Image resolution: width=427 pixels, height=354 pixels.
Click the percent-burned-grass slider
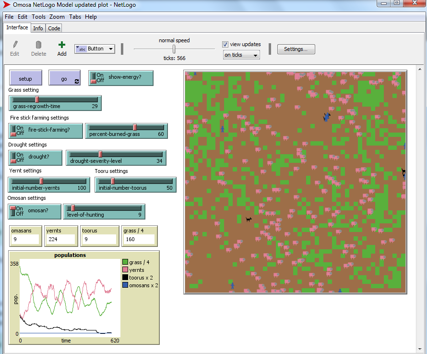click(x=126, y=131)
